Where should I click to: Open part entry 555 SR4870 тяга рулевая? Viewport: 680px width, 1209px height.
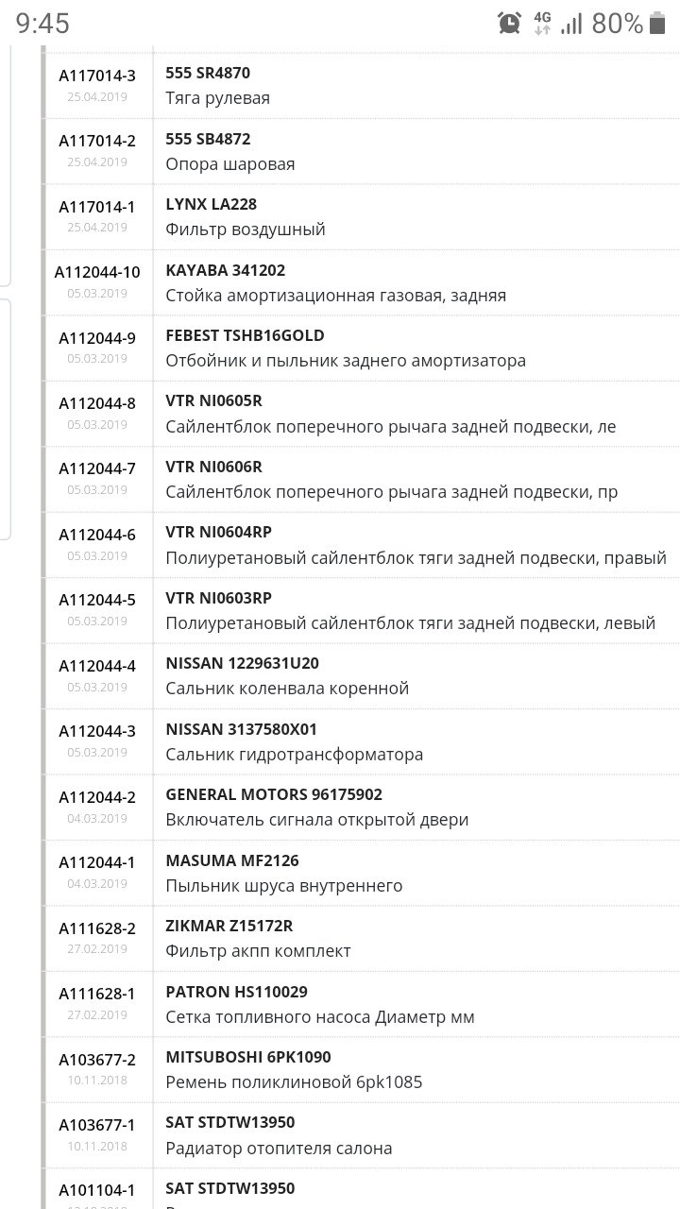(378, 85)
